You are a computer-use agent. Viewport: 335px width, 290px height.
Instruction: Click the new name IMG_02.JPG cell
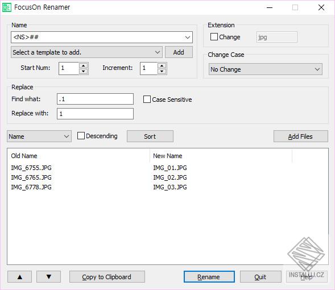(170, 177)
